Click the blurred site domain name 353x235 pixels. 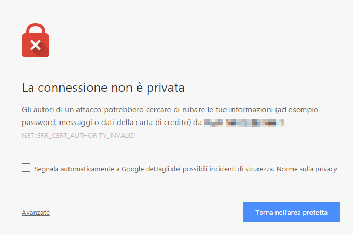[244, 123]
